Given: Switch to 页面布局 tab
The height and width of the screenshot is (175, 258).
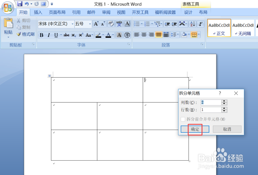Looking at the screenshot, I should coord(57,12).
